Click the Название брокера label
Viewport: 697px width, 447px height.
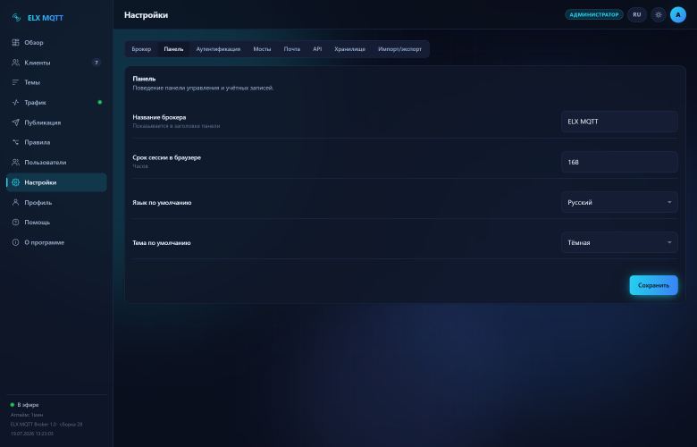pyautogui.click(x=159, y=117)
